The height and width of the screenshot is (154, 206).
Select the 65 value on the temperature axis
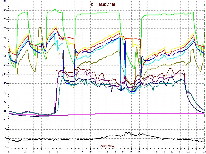tap(4, 38)
